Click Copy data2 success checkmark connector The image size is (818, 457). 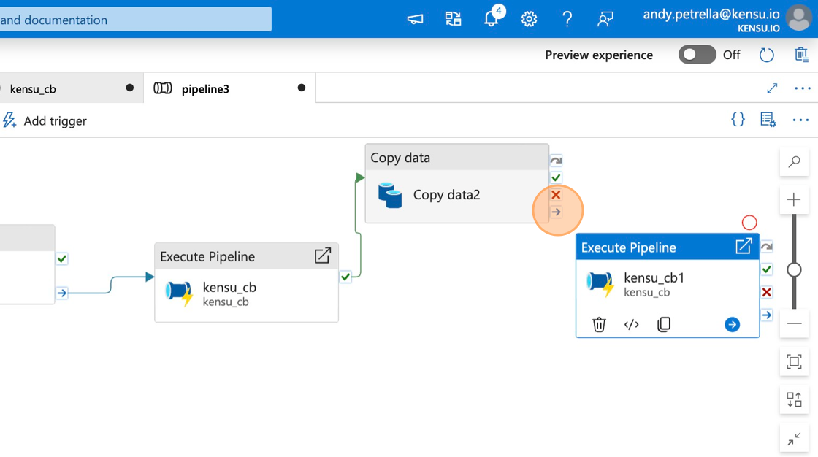pos(556,177)
